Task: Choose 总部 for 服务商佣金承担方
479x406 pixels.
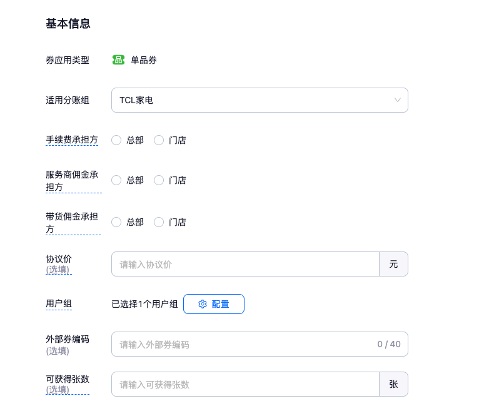Action: (116, 180)
